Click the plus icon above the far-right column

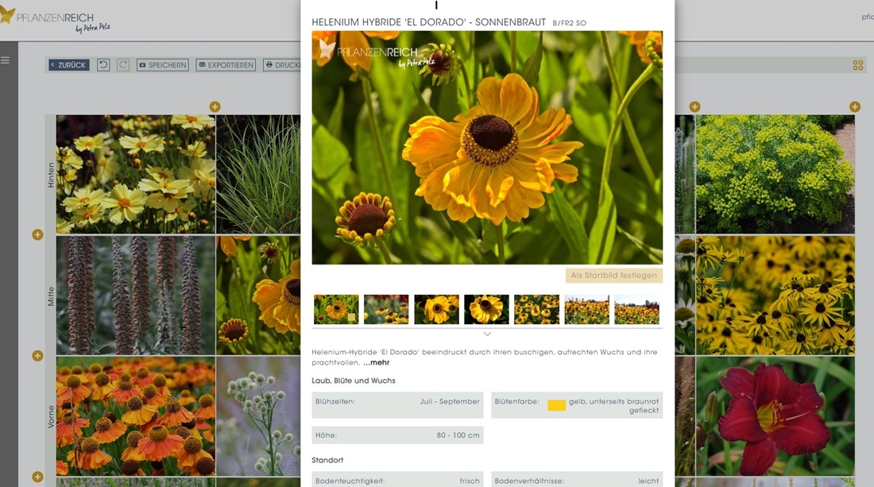pyautogui.click(x=855, y=106)
